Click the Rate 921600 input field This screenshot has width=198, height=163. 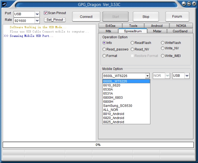click(24, 21)
